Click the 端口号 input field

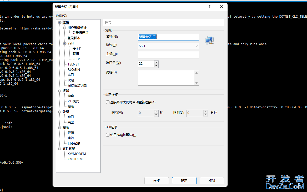pyautogui.click(x=146, y=64)
